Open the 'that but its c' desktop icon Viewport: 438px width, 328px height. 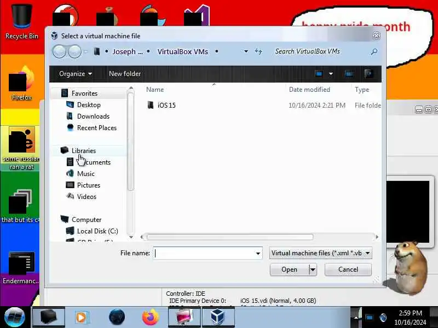pyautogui.click(x=20, y=206)
